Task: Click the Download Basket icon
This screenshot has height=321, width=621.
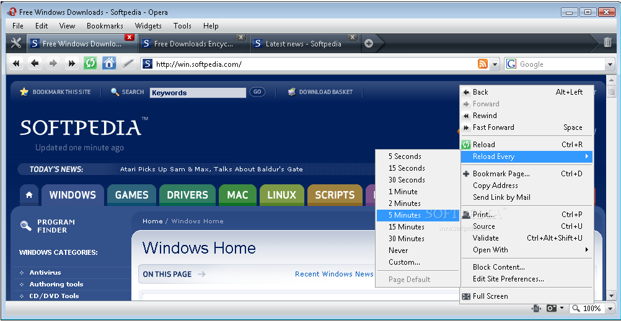Action: (292, 92)
